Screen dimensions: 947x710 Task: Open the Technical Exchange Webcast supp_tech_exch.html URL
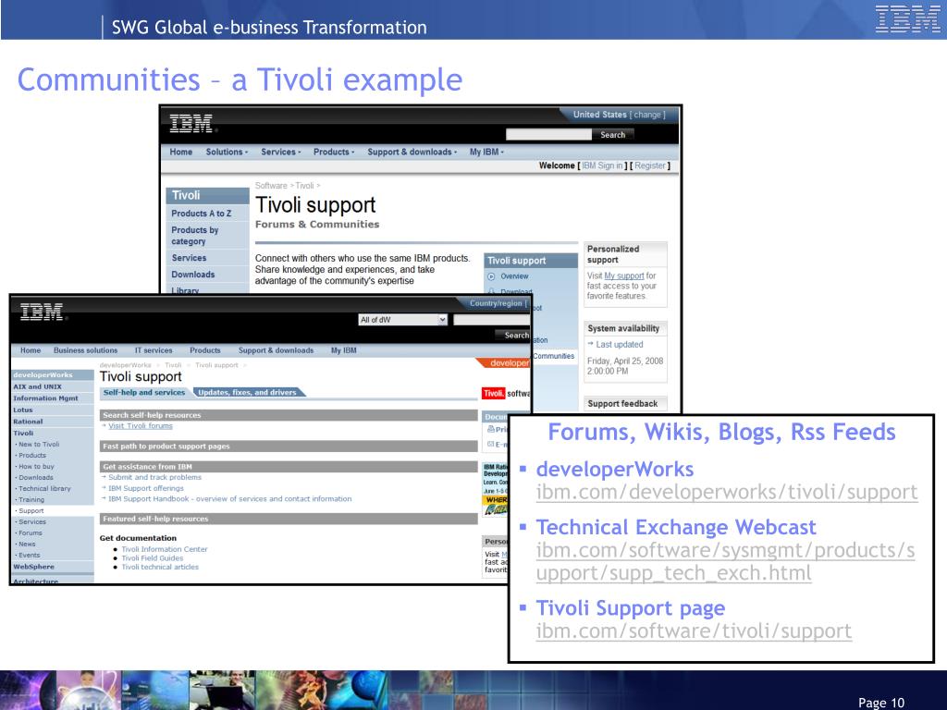click(725, 561)
